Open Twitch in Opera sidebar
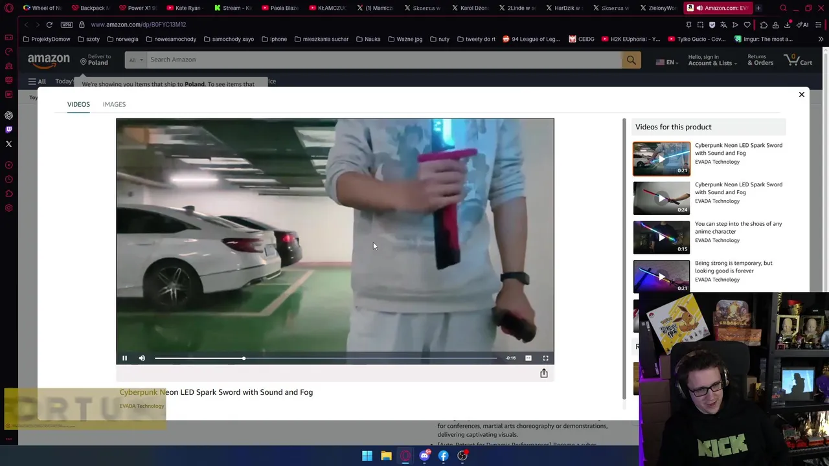Image resolution: width=829 pixels, height=466 pixels. pos(9,129)
